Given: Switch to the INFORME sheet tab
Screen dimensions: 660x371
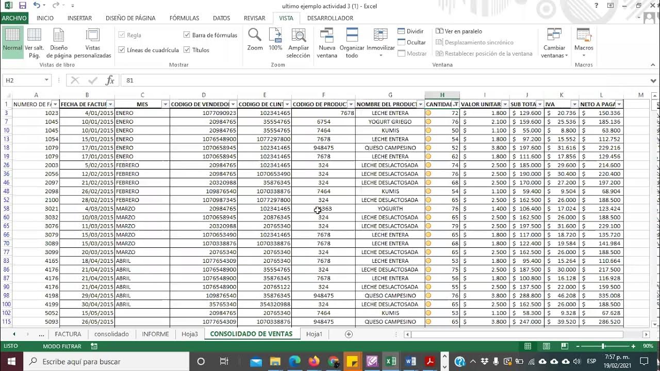Looking at the screenshot, I should 155,334.
